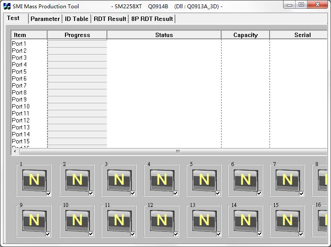Select the port 14 drive icon

click(x=245, y=220)
